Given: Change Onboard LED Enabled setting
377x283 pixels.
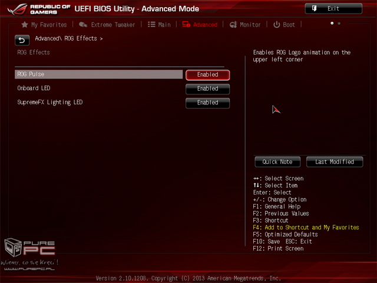Looking at the screenshot, I should pyautogui.click(x=208, y=89).
